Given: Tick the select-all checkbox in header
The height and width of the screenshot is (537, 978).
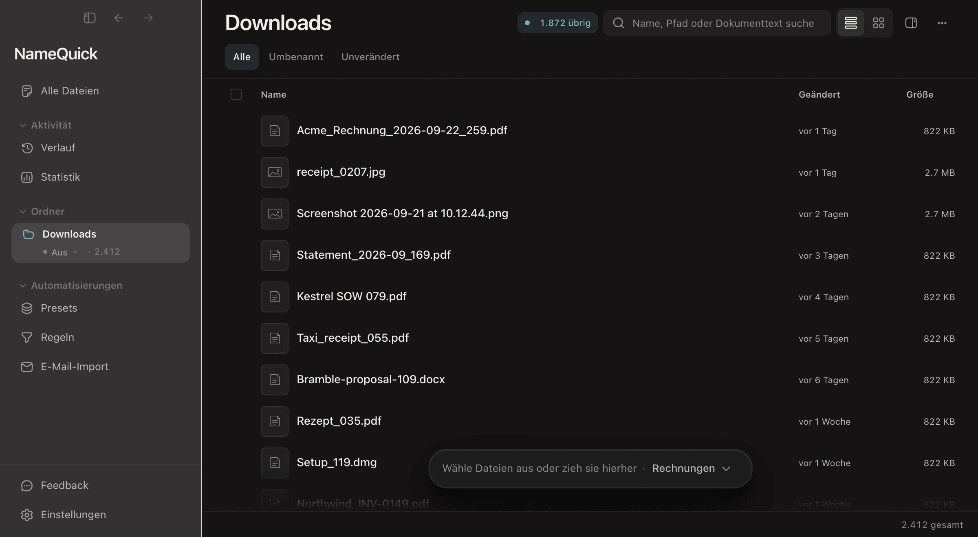Looking at the screenshot, I should (x=236, y=94).
